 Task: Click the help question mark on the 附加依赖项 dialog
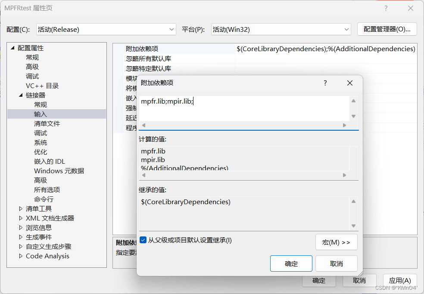(x=325, y=83)
